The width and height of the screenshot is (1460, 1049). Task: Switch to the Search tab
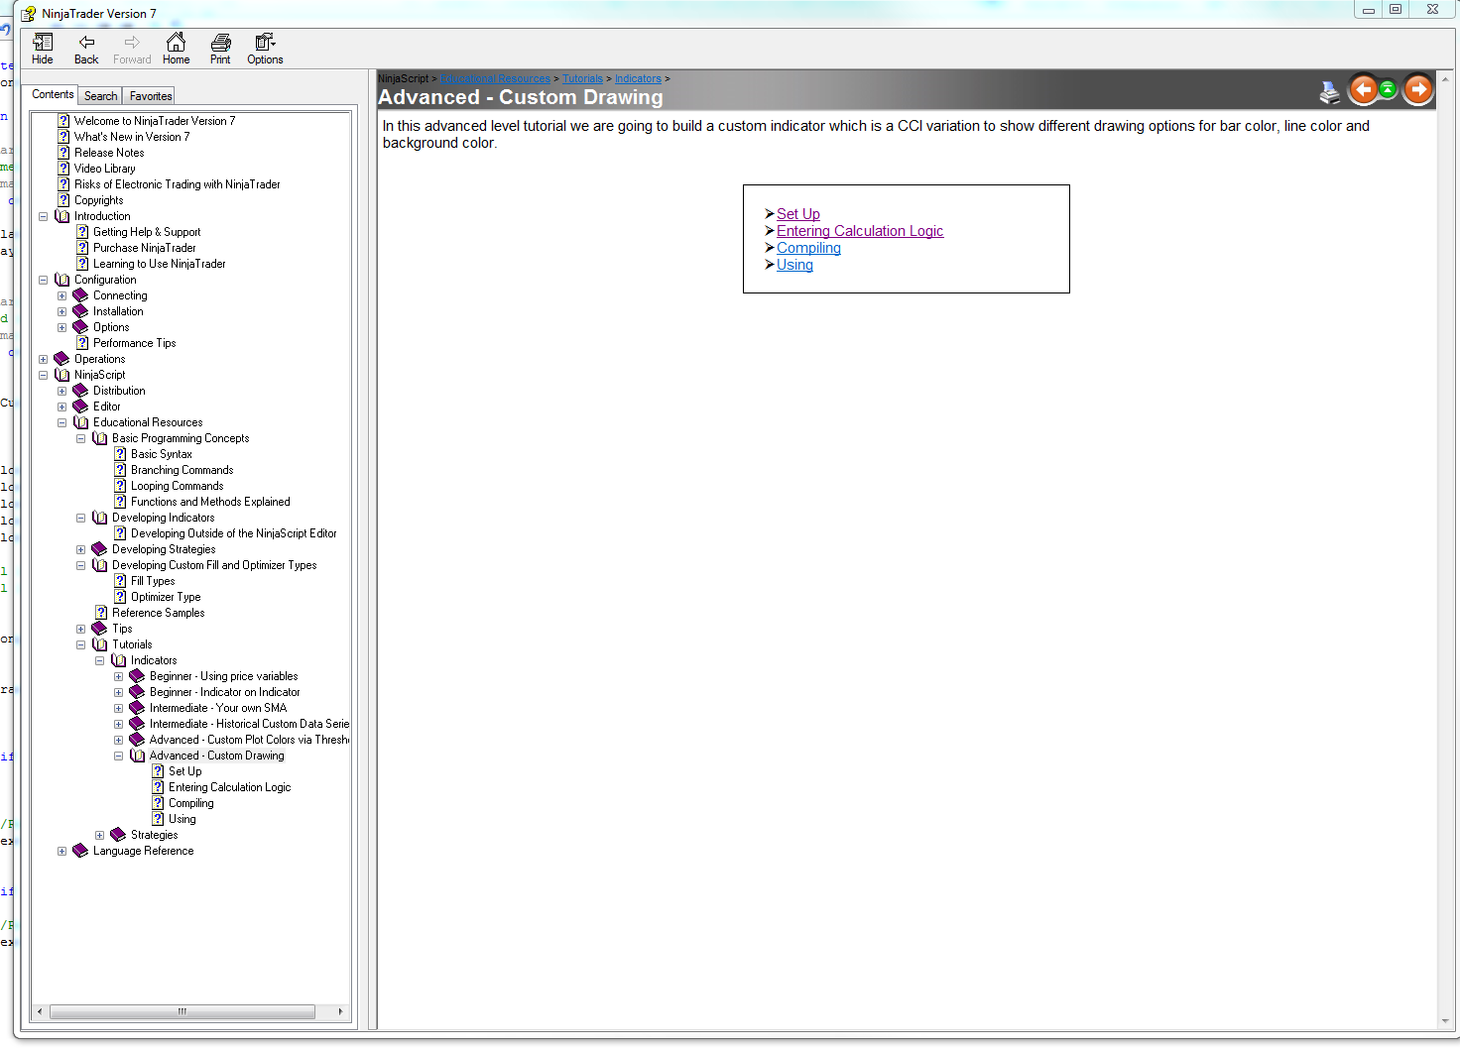click(100, 96)
